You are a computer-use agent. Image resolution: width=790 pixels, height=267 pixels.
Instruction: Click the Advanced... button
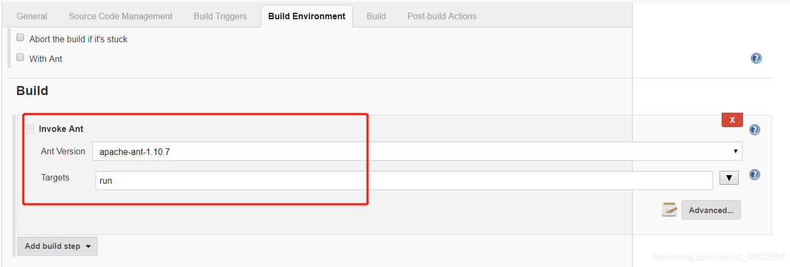711,210
